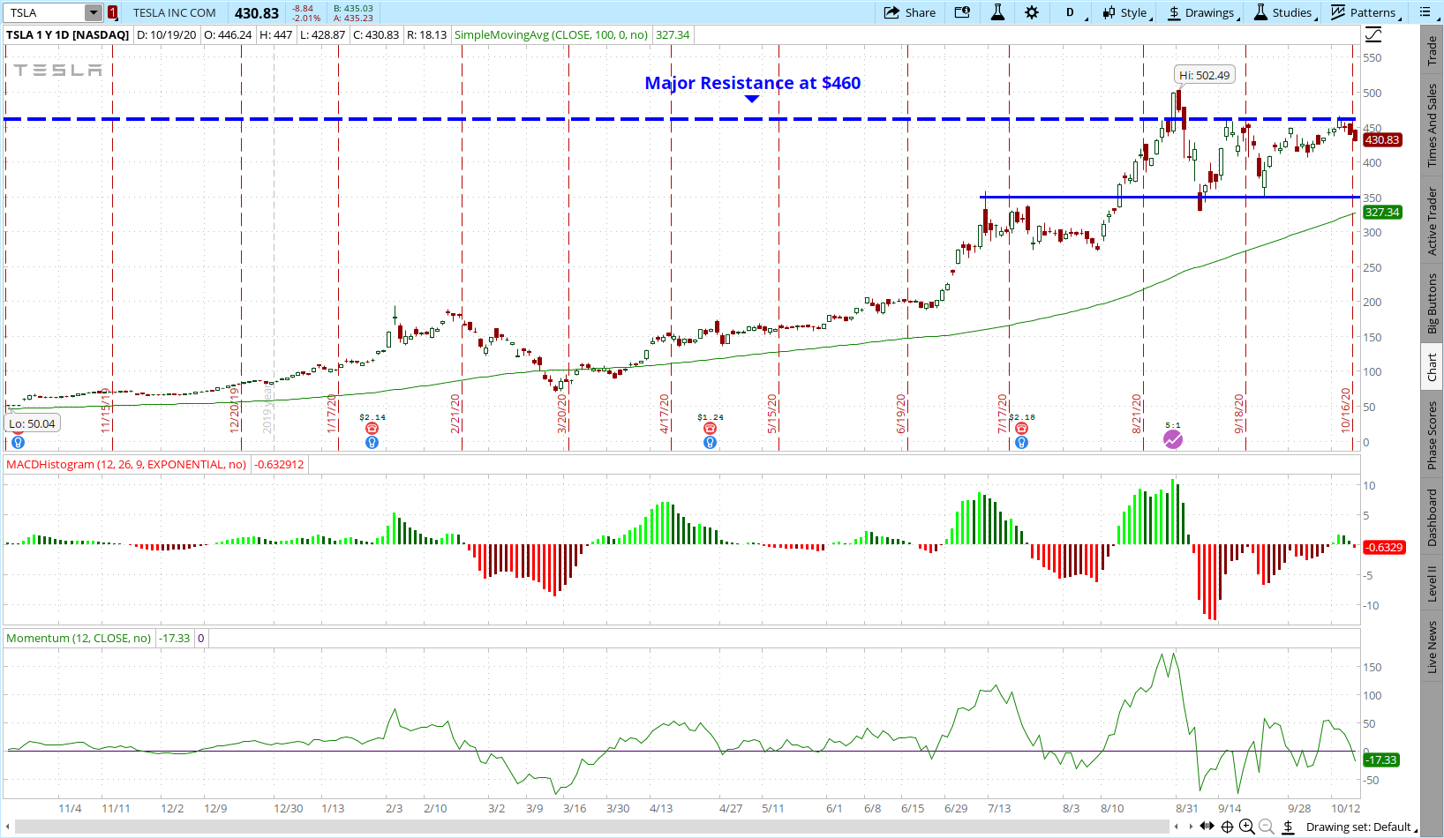Click the Lo: 50.04 price bubble
1444x838 pixels.
(32, 423)
